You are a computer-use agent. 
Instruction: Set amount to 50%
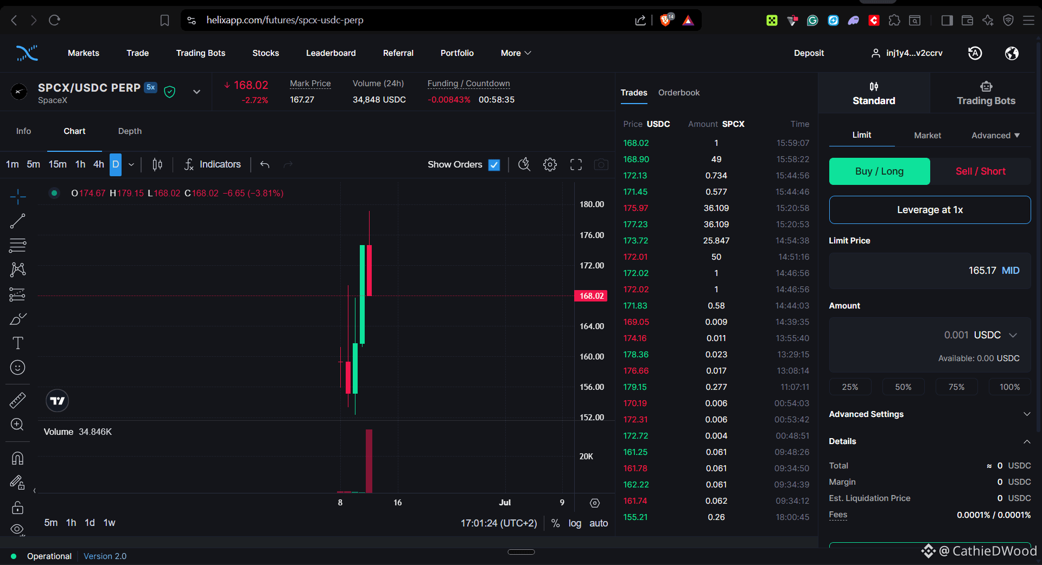(x=903, y=387)
